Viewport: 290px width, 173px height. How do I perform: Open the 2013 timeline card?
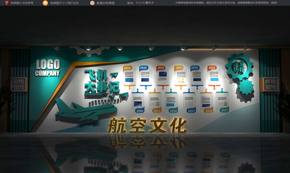pyautogui.click(x=162, y=77)
